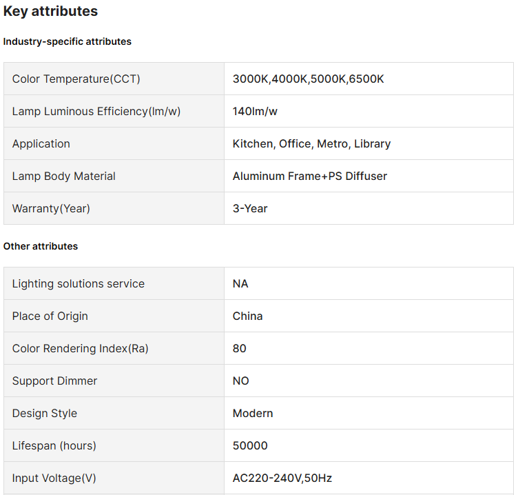Select Aluminum Frame+PS Diffuser value
The height and width of the screenshot is (495, 518).
(309, 176)
